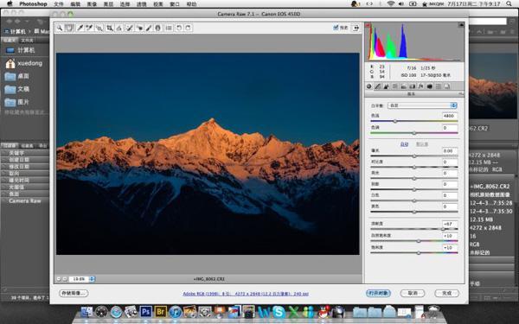Screen dimensions: 519x324
Task: Toggle full screen mode button
Action: tap(356, 29)
